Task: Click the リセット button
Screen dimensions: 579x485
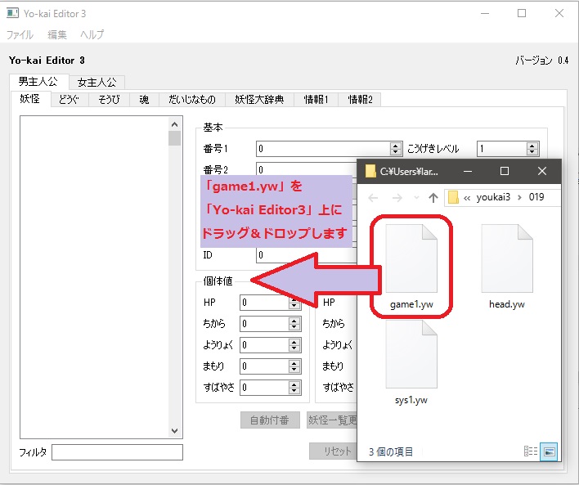Action: click(x=334, y=451)
